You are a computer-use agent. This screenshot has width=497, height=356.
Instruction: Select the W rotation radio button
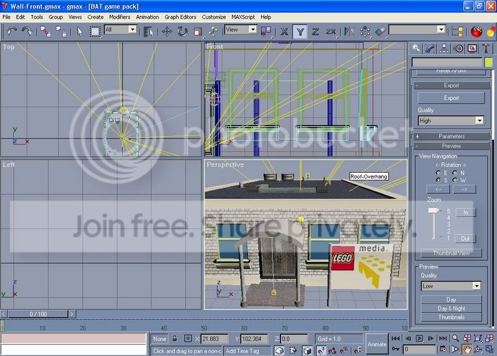click(455, 180)
